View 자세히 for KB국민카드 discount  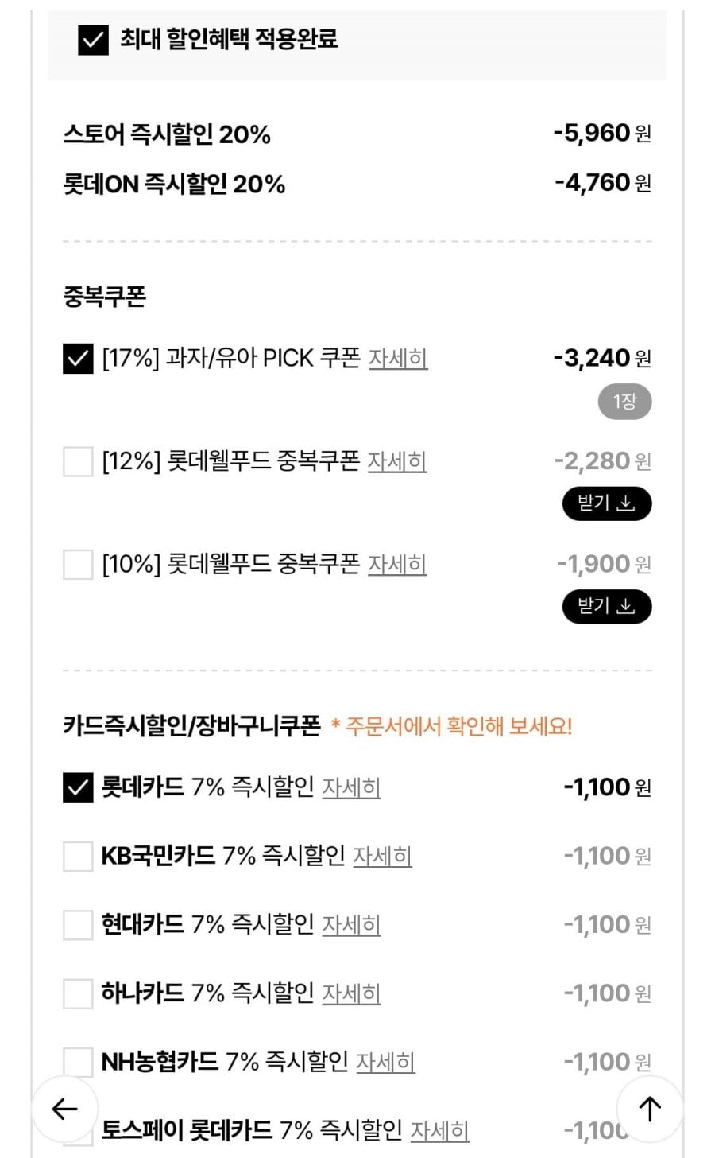(382, 857)
